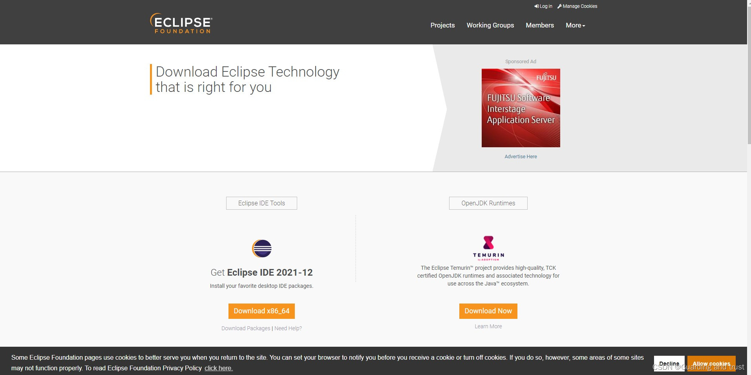
Task: Open the privacy policy 'click here' link
Action: [x=219, y=368]
